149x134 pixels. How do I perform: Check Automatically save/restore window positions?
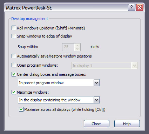point(14,56)
